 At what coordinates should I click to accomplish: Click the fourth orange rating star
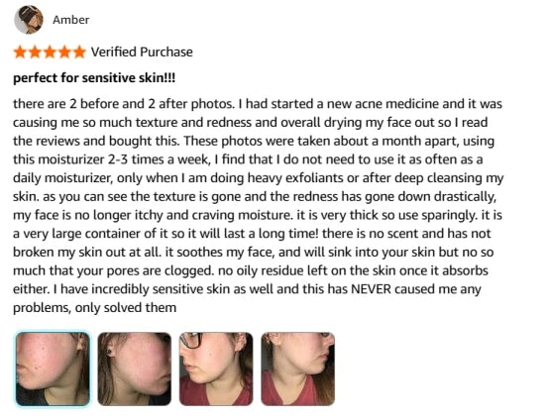(64, 52)
